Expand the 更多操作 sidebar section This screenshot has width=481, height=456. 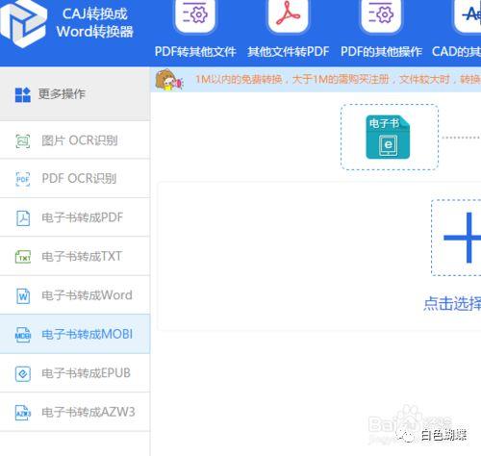(75, 94)
